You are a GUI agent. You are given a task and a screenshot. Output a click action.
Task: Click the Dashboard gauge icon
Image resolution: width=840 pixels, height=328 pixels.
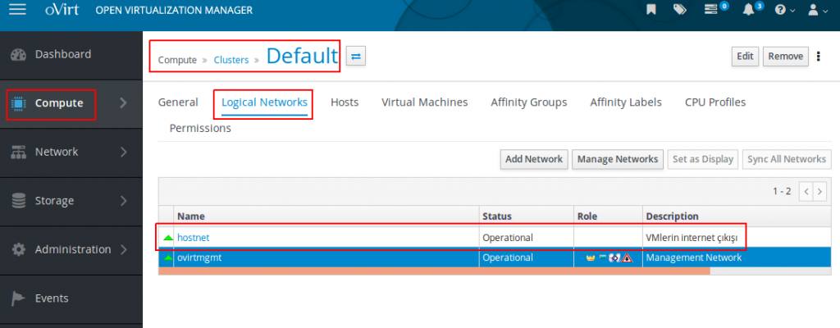pyautogui.click(x=18, y=55)
